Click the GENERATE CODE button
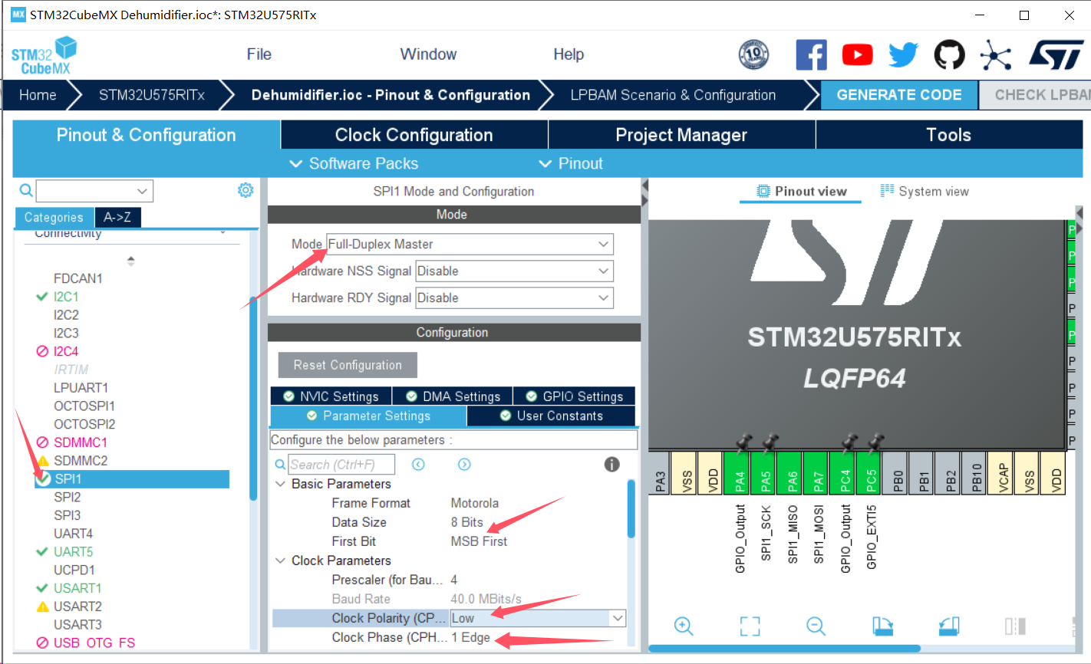 coord(899,95)
